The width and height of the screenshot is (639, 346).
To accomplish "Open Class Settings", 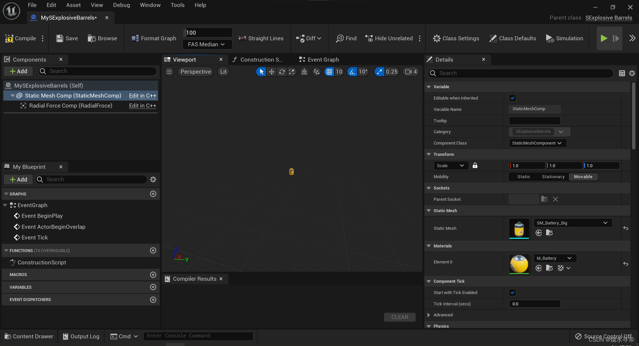I will [456, 38].
